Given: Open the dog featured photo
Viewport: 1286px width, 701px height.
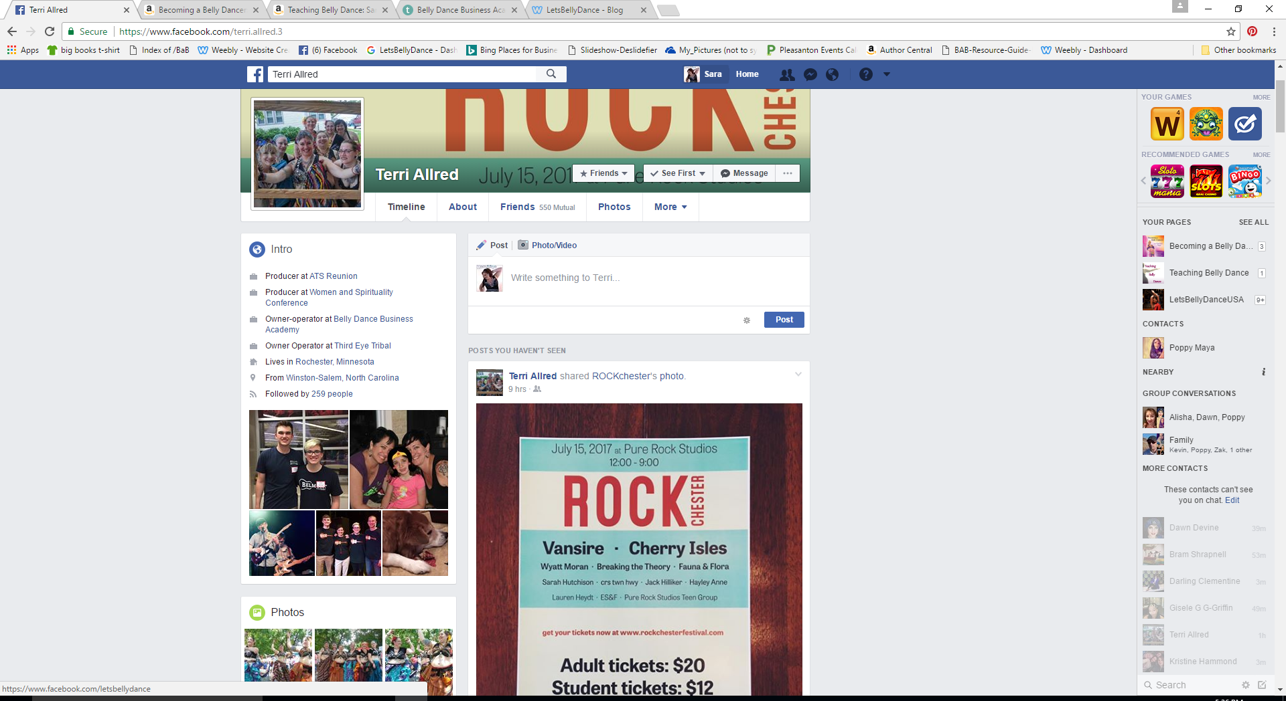Looking at the screenshot, I should 415,543.
